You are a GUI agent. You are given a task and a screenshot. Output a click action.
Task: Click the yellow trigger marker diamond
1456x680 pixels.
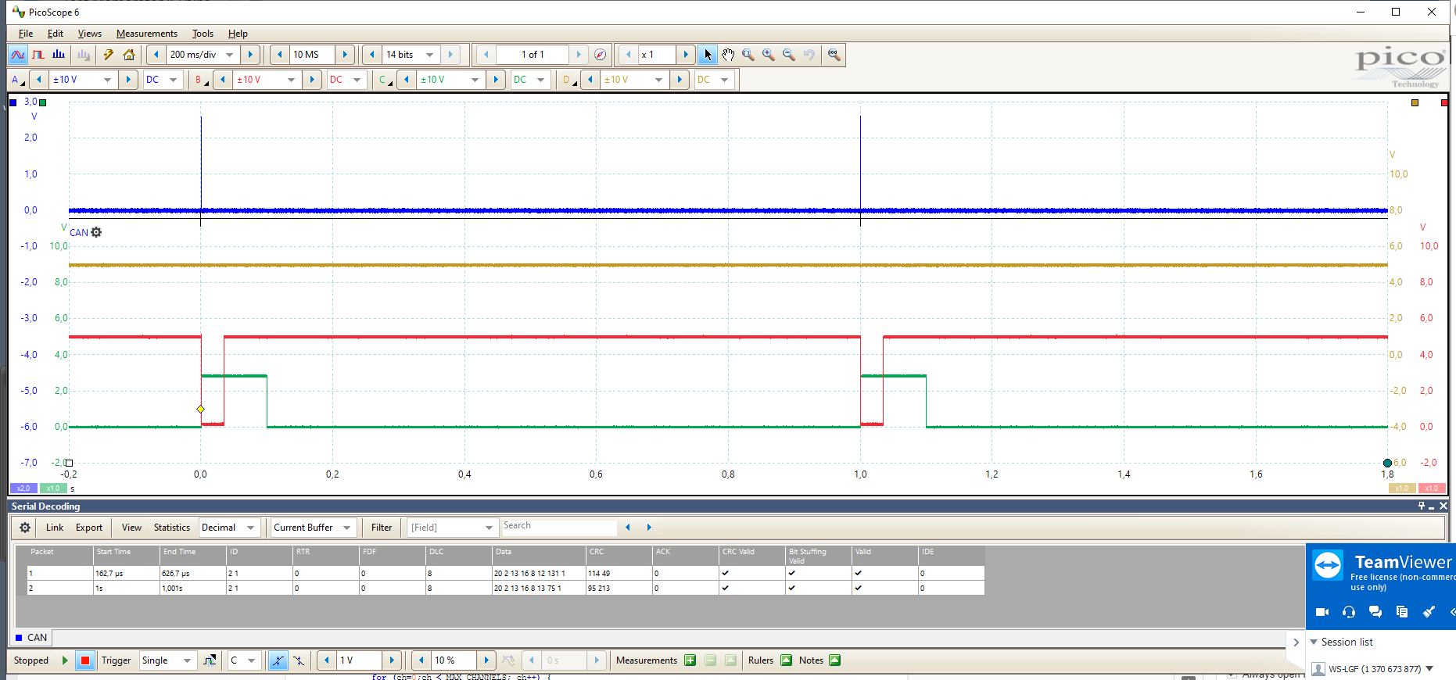click(201, 409)
